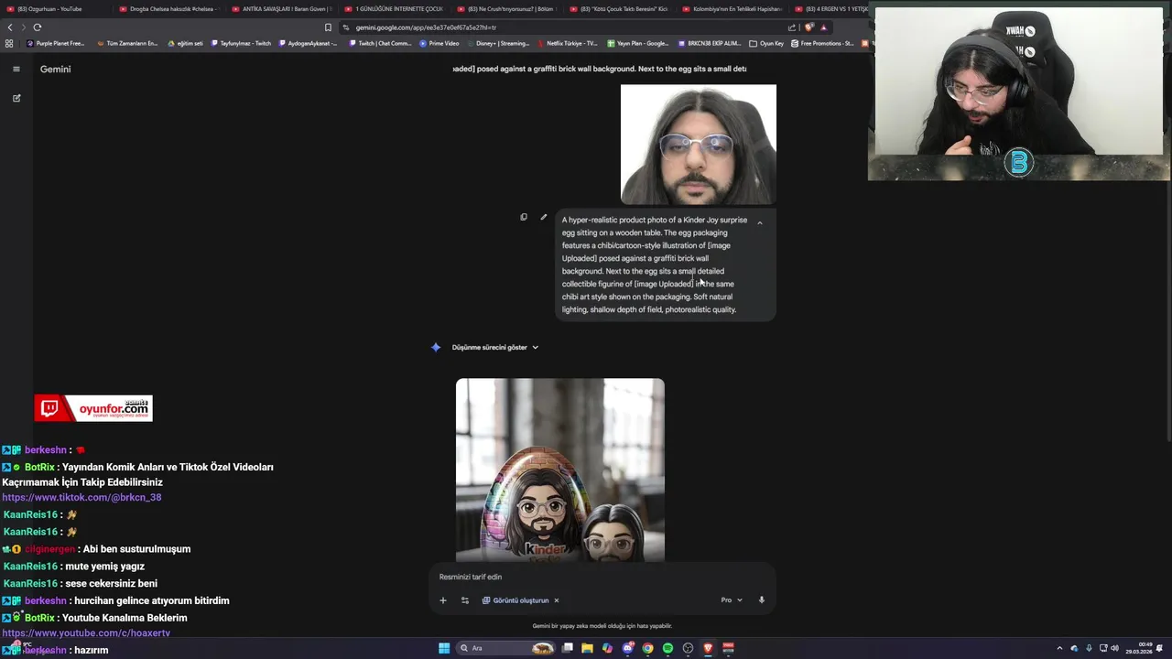The image size is (1172, 659).
Task: Copy the prompt using the copy icon
Action: click(x=524, y=217)
